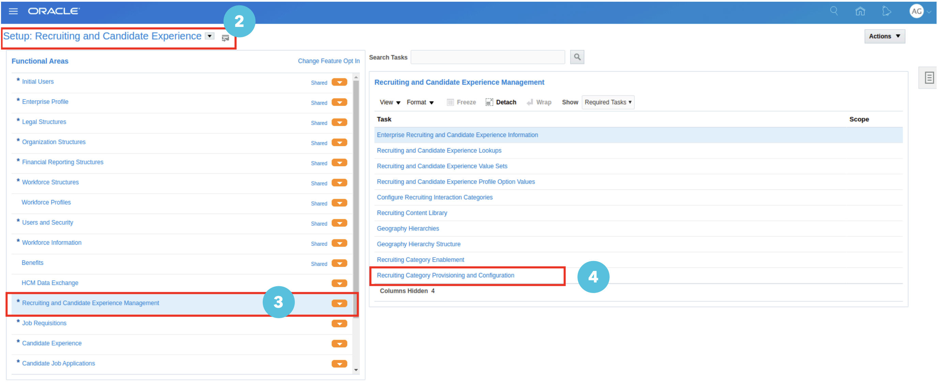
Task: Expand the orange arrow for Benefits
Action: coord(339,263)
